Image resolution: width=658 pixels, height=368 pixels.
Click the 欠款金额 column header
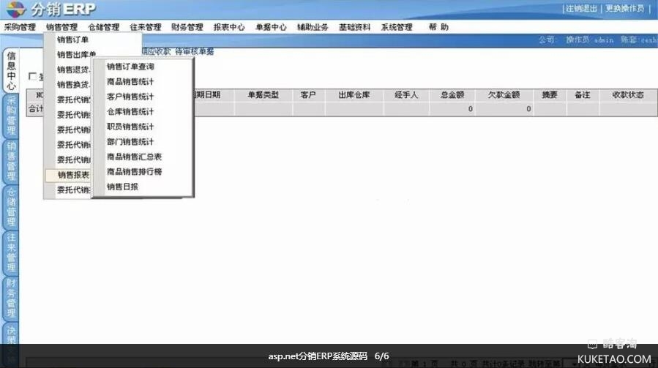coord(504,95)
